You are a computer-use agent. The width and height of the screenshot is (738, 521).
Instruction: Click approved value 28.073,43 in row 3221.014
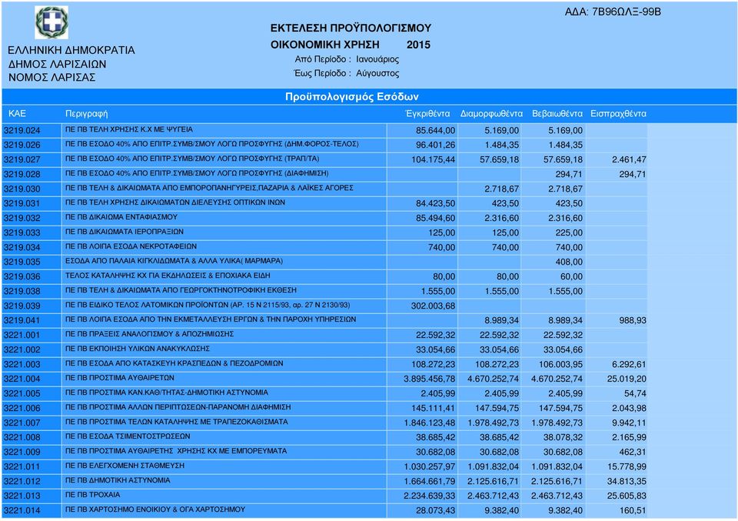[x=435, y=510]
